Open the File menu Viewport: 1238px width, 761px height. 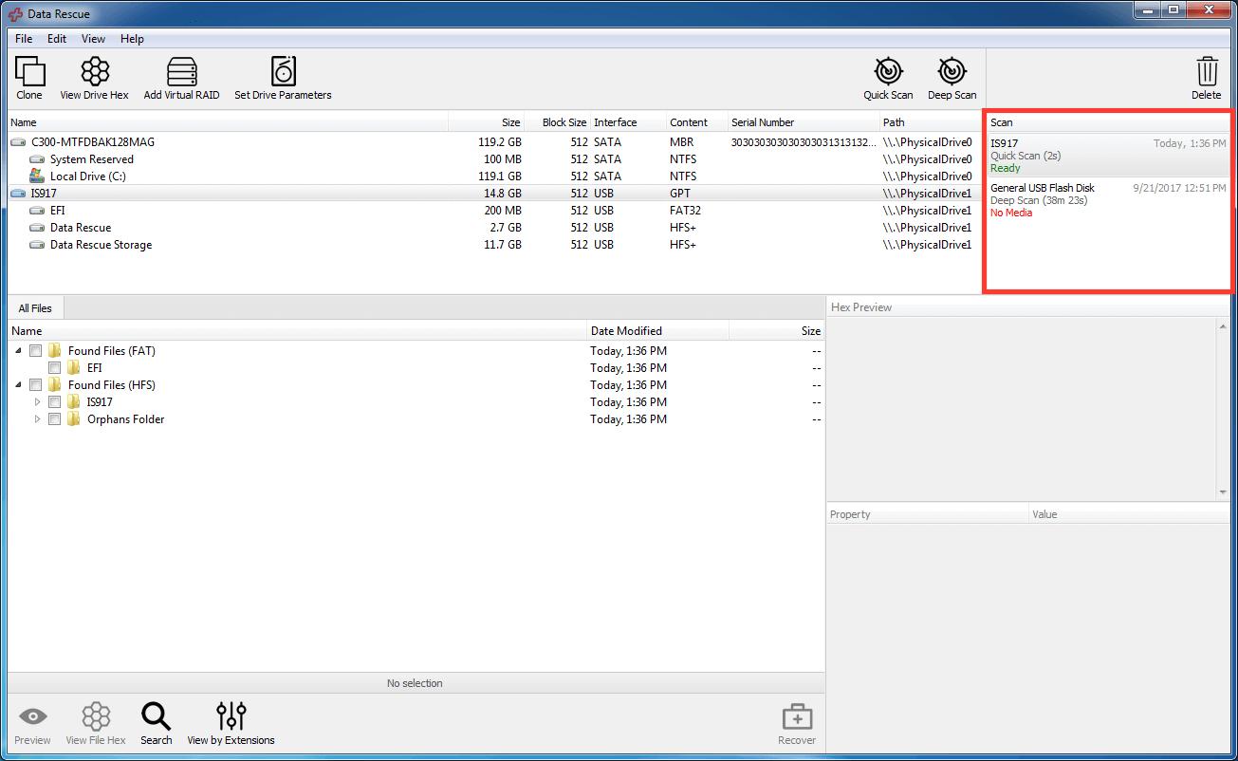point(22,39)
